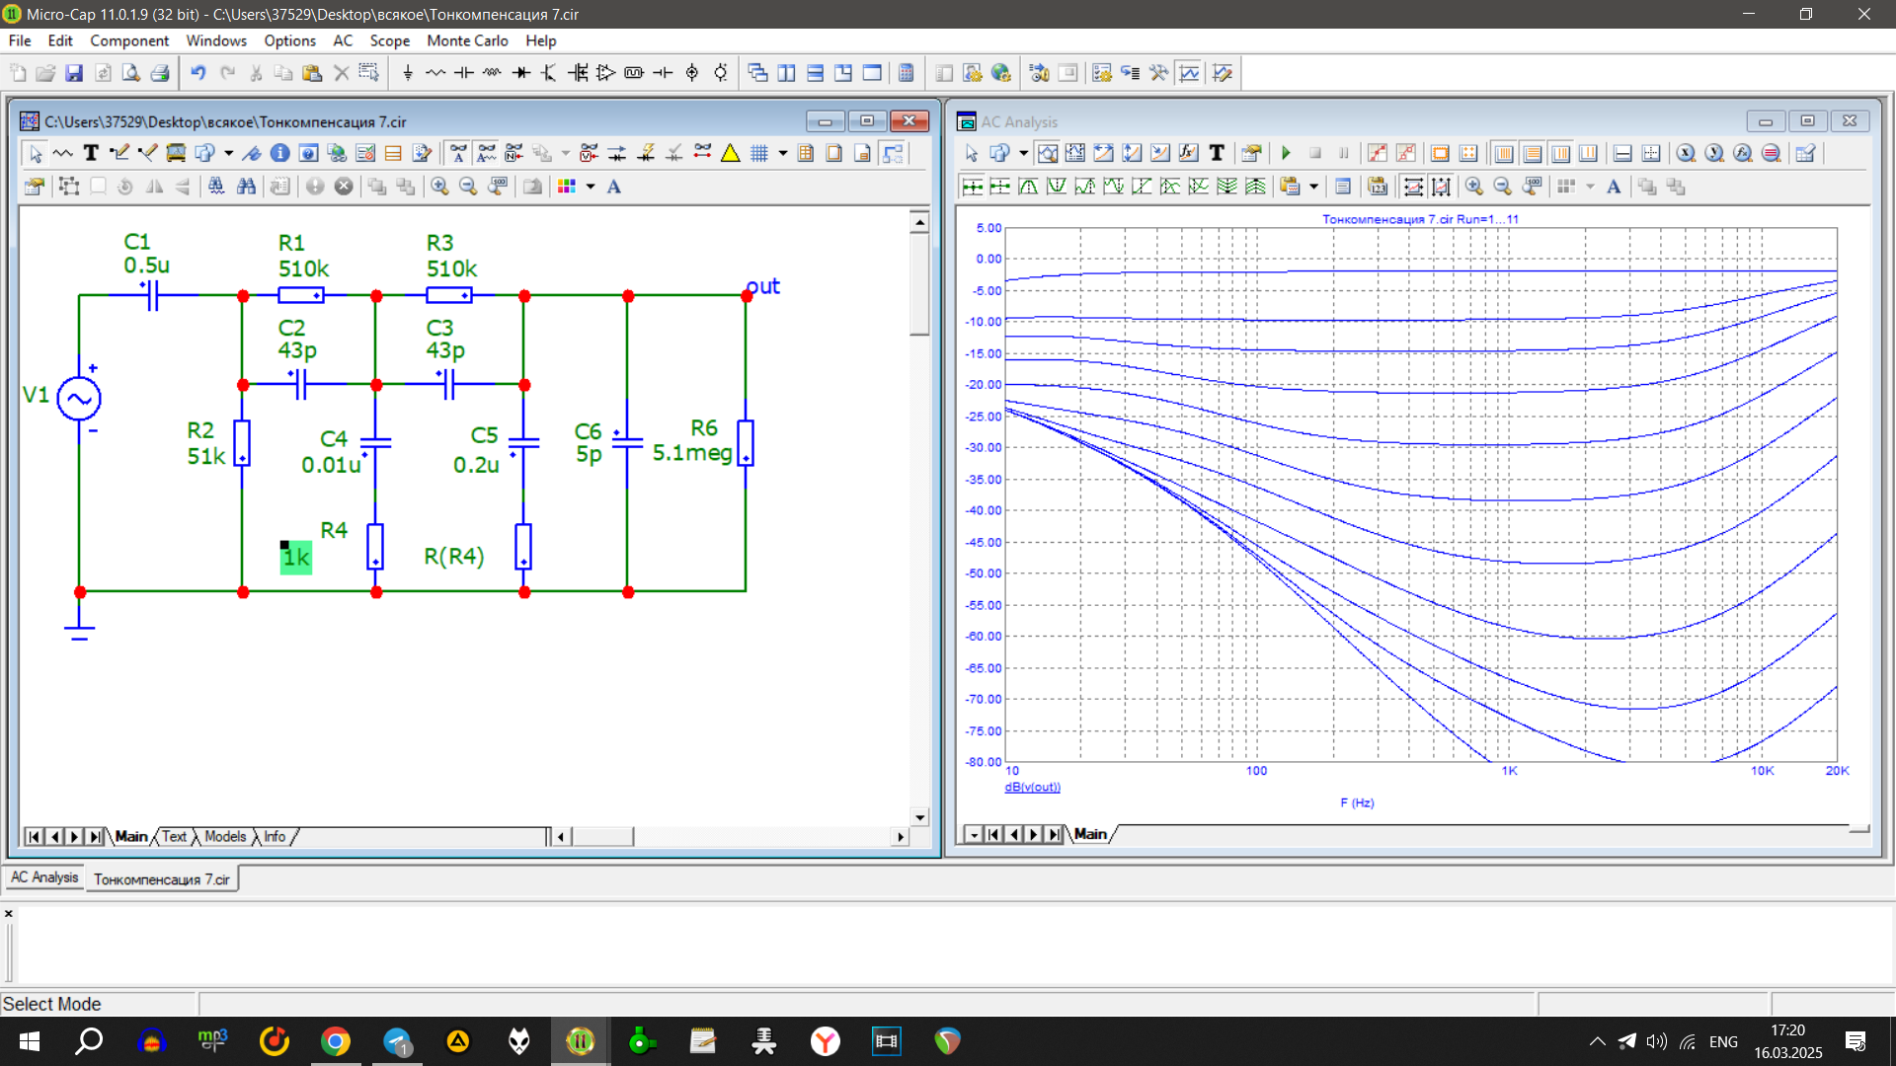The width and height of the screenshot is (1896, 1066).
Task: Select the Ground component icon
Action: tap(407, 73)
